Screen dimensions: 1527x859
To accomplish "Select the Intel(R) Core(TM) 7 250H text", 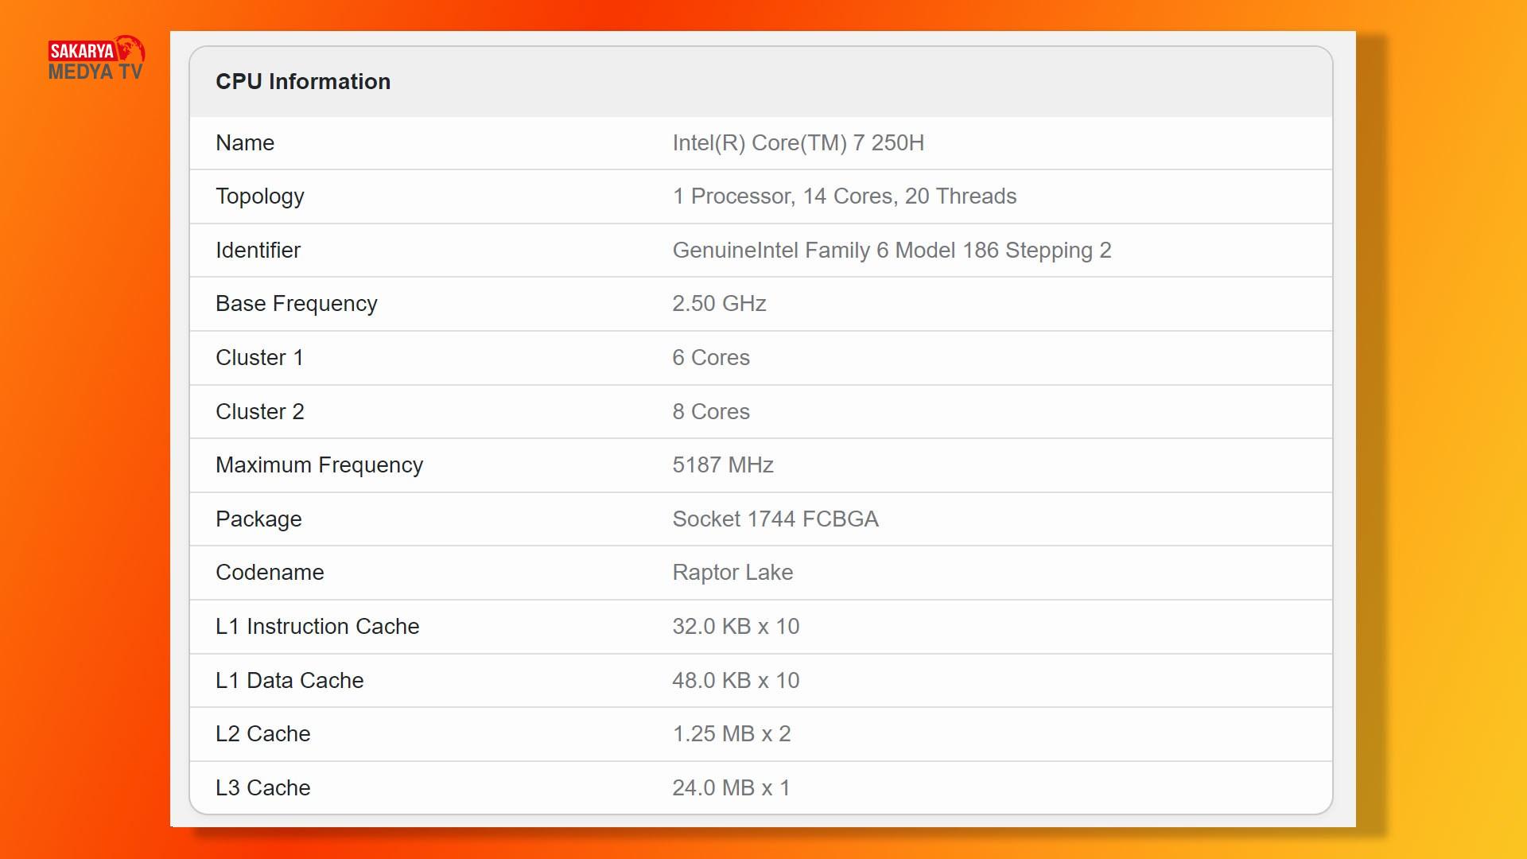I will click(x=798, y=143).
